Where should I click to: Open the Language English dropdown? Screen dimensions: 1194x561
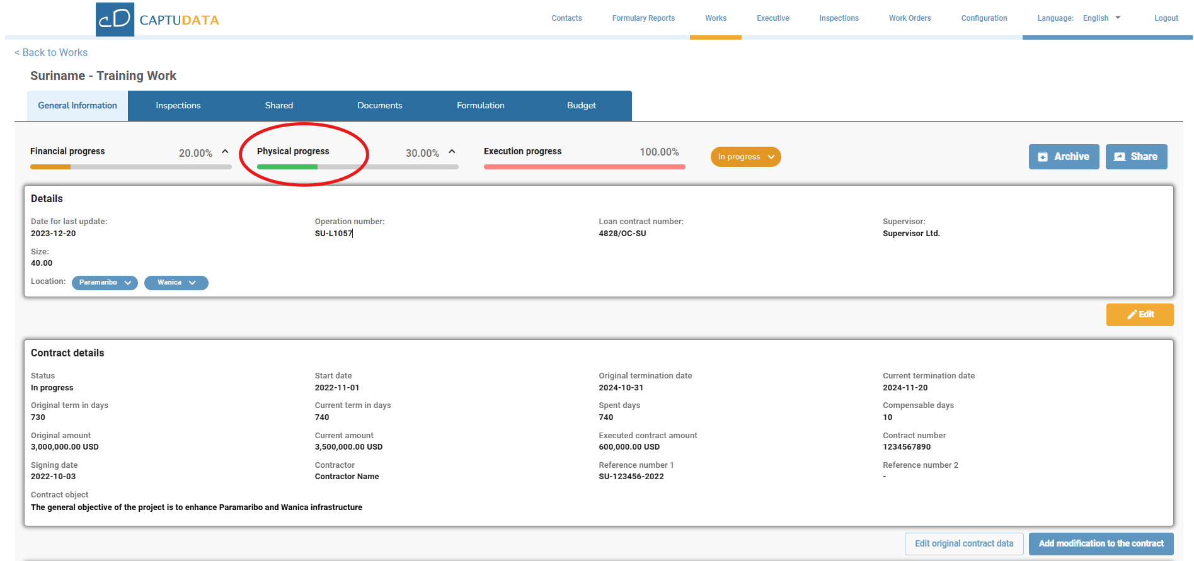pyautogui.click(x=1101, y=18)
